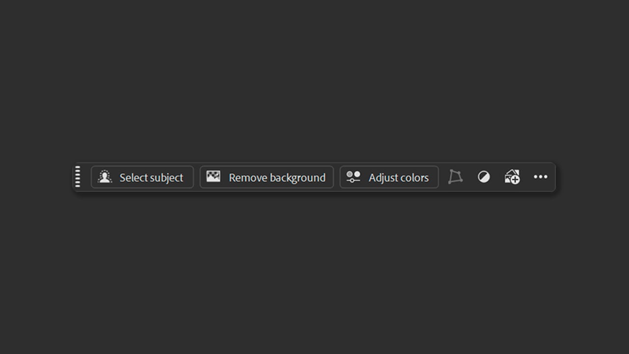Add a generated background using the plus-image icon
This screenshot has width=629, height=354.
(512, 177)
